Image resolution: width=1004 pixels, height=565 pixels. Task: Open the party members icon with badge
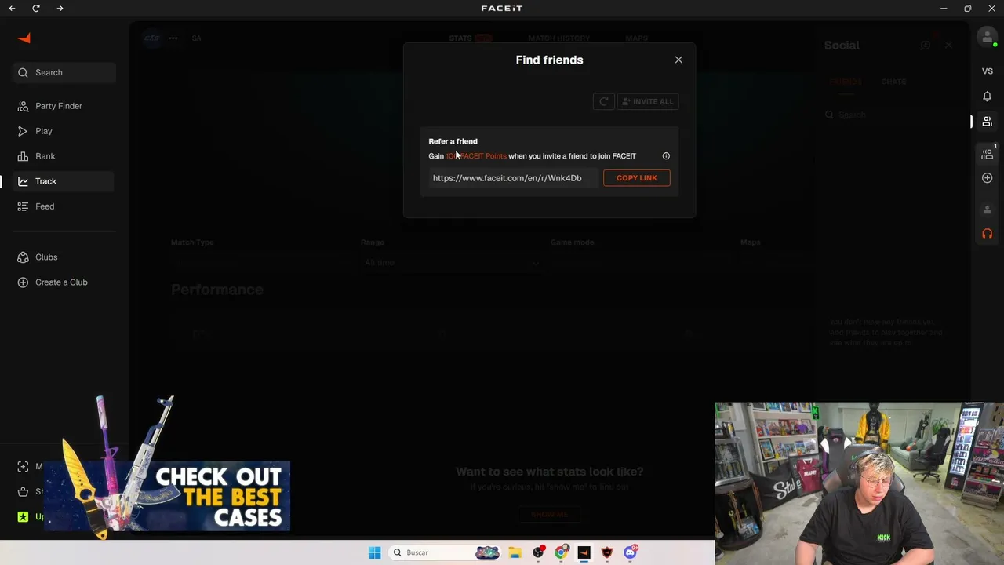(x=988, y=154)
